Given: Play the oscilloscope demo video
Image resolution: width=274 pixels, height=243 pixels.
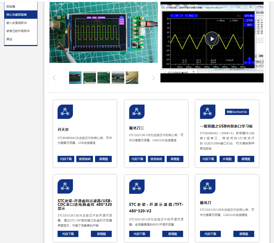Looking at the screenshot, I should pyautogui.click(x=212, y=39).
